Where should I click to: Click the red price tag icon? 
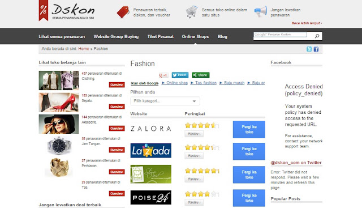tap(123, 12)
